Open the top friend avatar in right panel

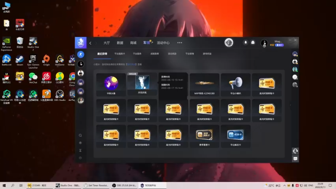coord(295,54)
